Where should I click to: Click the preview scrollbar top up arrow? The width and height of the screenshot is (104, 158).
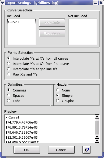click(97, 117)
